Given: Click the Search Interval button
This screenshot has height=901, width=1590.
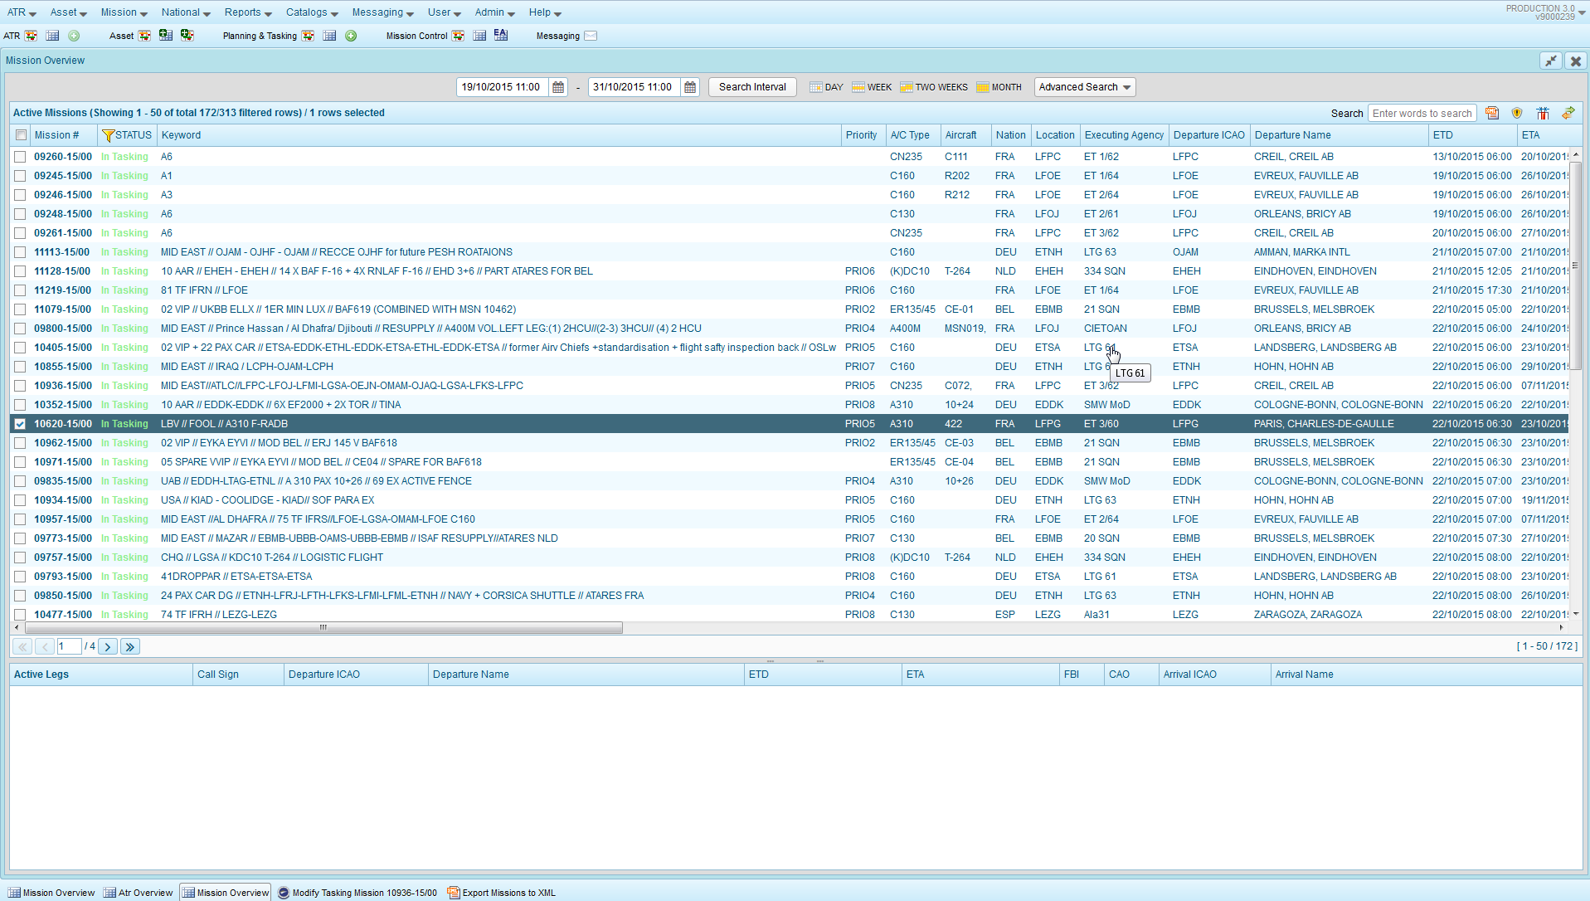Looking at the screenshot, I should pyautogui.click(x=751, y=87).
